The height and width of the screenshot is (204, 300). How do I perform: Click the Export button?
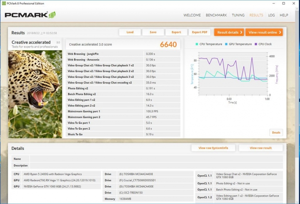176,32
